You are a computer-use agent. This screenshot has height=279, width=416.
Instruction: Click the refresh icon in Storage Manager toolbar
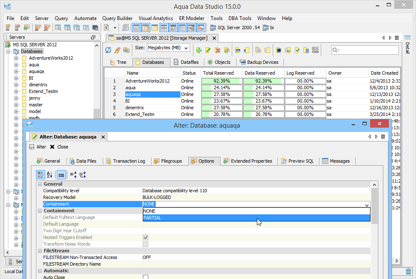(x=108, y=50)
